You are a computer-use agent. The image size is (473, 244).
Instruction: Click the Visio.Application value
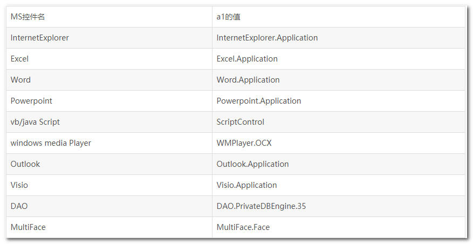pos(247,185)
